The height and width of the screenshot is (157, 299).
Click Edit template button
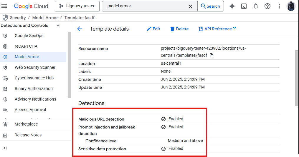(x=153, y=29)
